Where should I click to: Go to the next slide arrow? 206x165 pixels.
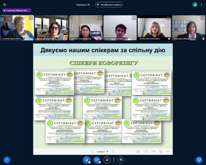(x=113, y=151)
